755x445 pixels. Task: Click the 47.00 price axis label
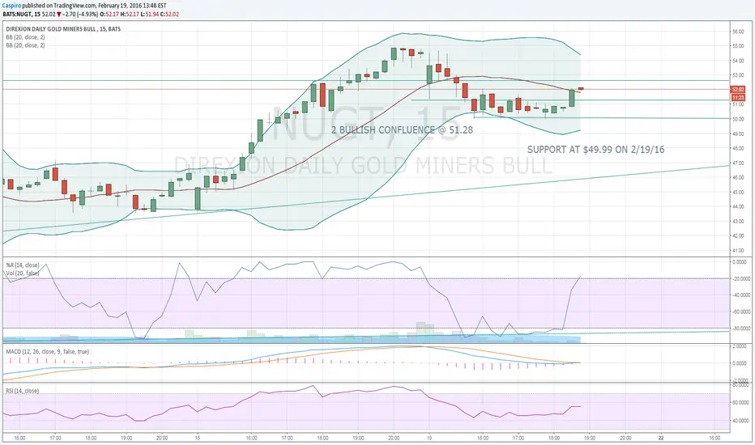738,163
